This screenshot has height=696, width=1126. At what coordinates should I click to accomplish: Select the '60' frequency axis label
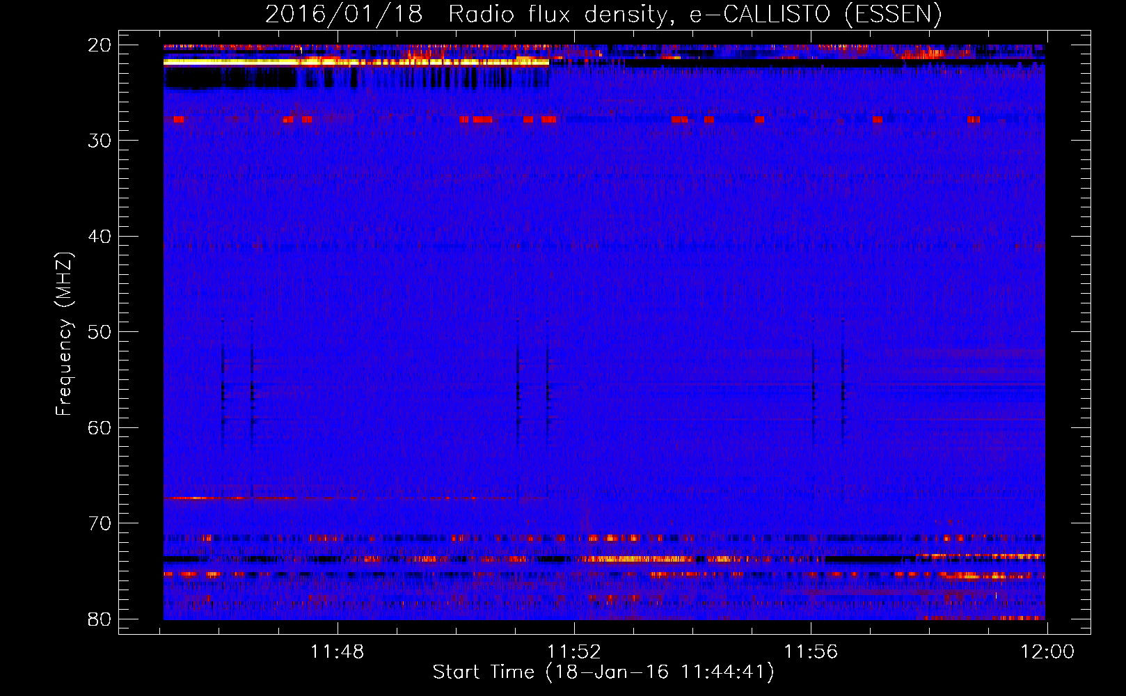100,427
